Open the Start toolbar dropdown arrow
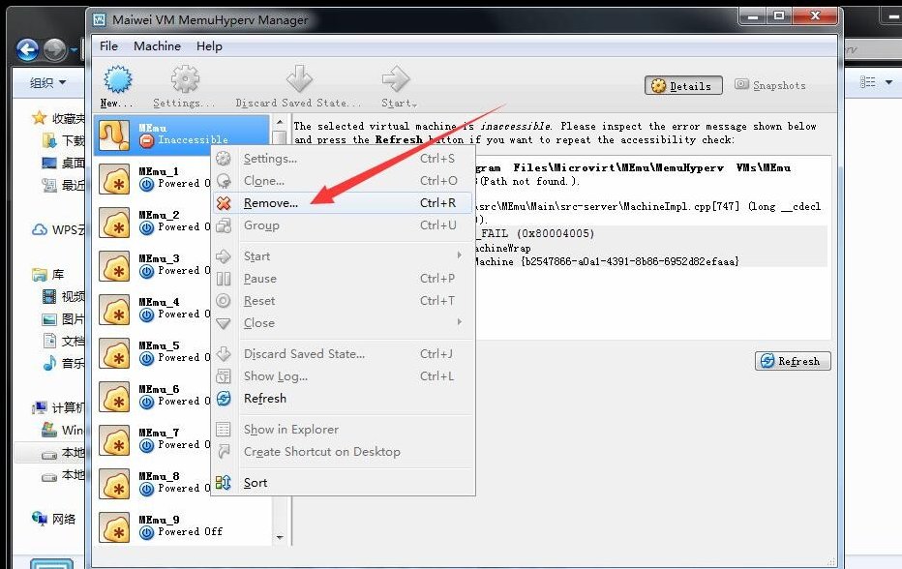902x569 pixels. [x=414, y=105]
